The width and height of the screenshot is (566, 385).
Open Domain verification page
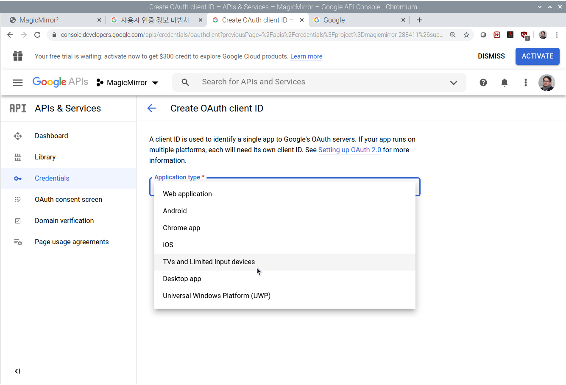64,221
